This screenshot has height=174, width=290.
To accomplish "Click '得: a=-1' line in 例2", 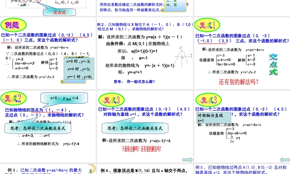I will [x=134, y=58].
